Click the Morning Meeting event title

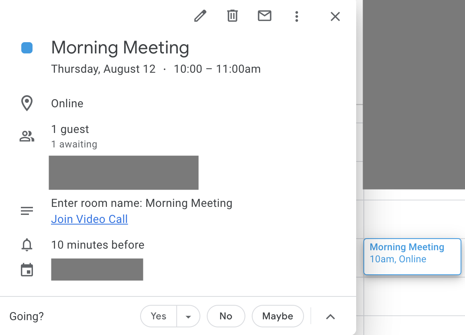(x=120, y=47)
